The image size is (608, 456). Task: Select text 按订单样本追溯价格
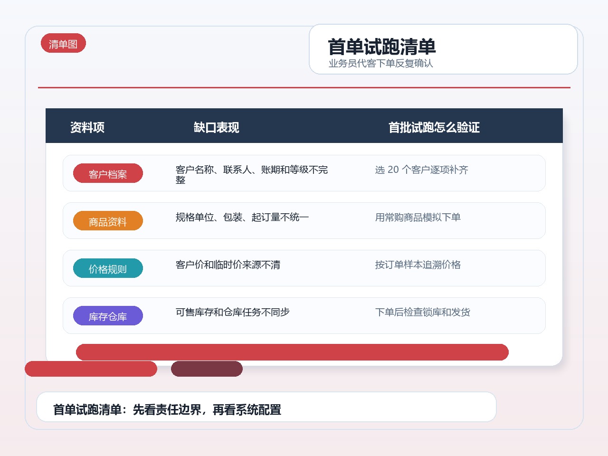tap(418, 265)
